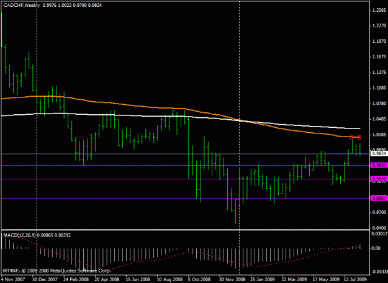
Task: Click the 12 Jul 2009 date label
Action: (355, 279)
